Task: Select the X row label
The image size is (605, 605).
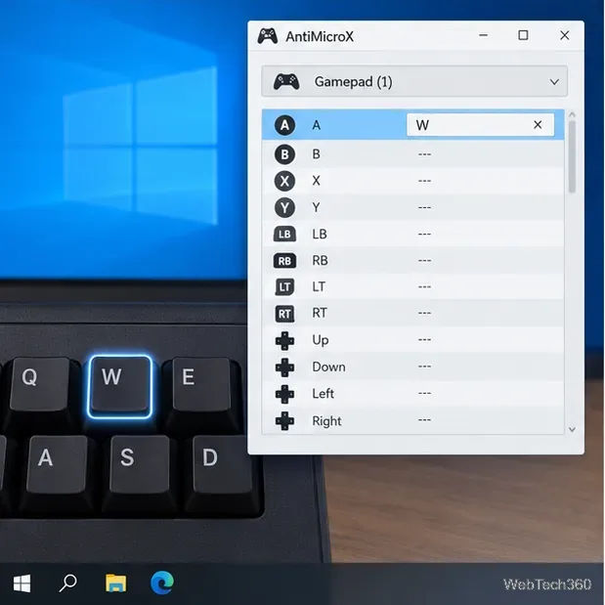Action: (x=316, y=181)
